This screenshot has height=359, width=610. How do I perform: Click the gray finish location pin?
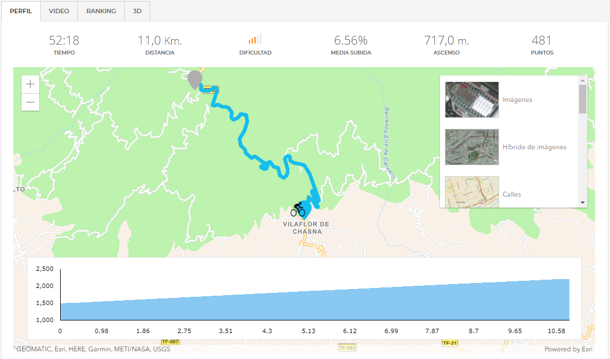coord(195,79)
